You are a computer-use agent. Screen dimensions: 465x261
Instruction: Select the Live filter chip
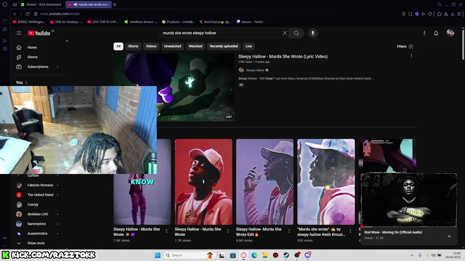(248, 46)
